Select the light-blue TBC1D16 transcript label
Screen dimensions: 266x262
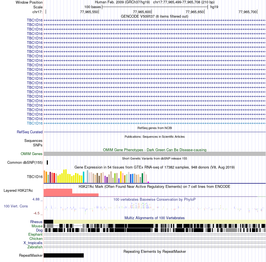coord(35,123)
